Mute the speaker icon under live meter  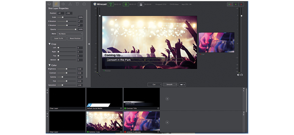238,75
